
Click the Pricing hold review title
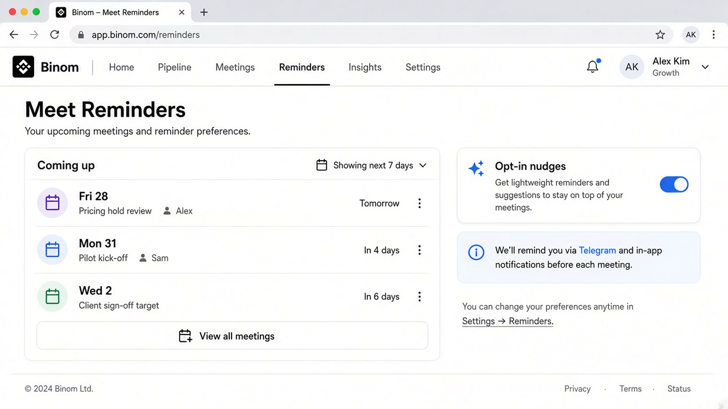[115, 211]
